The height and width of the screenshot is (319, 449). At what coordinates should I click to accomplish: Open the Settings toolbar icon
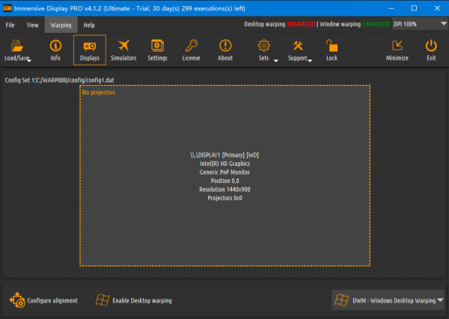(x=157, y=46)
